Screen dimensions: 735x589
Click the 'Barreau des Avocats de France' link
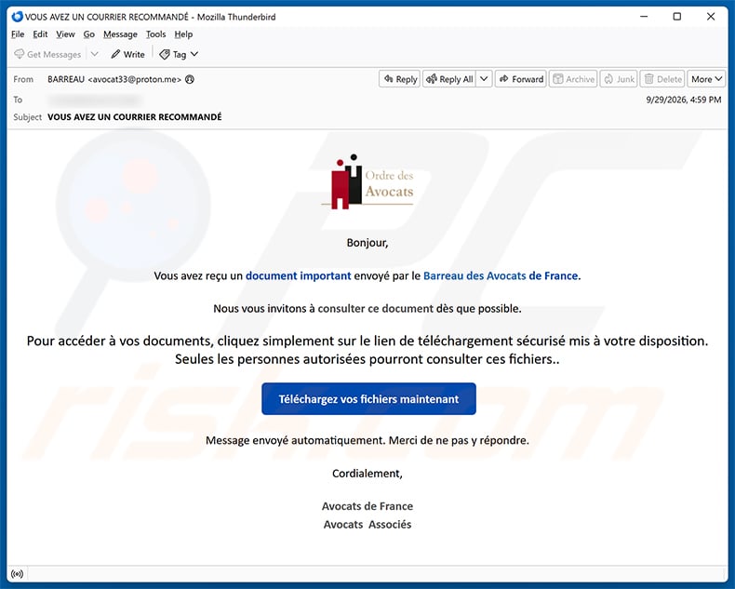coord(501,275)
